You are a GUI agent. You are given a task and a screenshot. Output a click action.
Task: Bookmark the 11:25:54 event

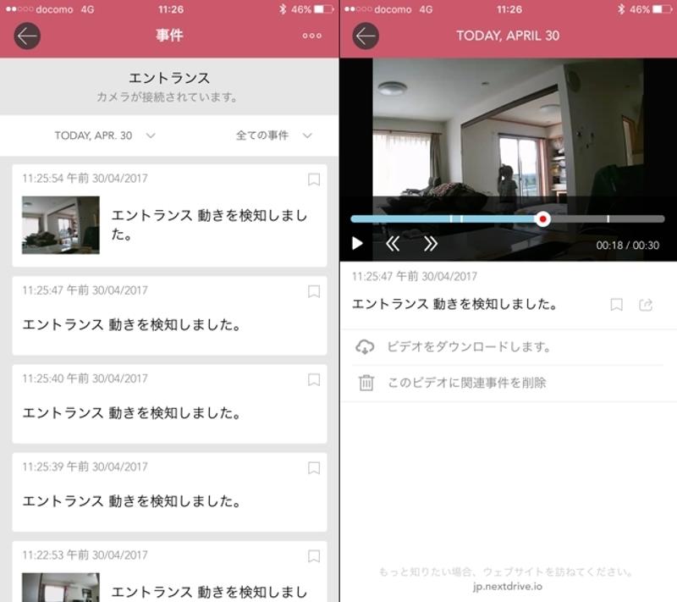click(313, 179)
